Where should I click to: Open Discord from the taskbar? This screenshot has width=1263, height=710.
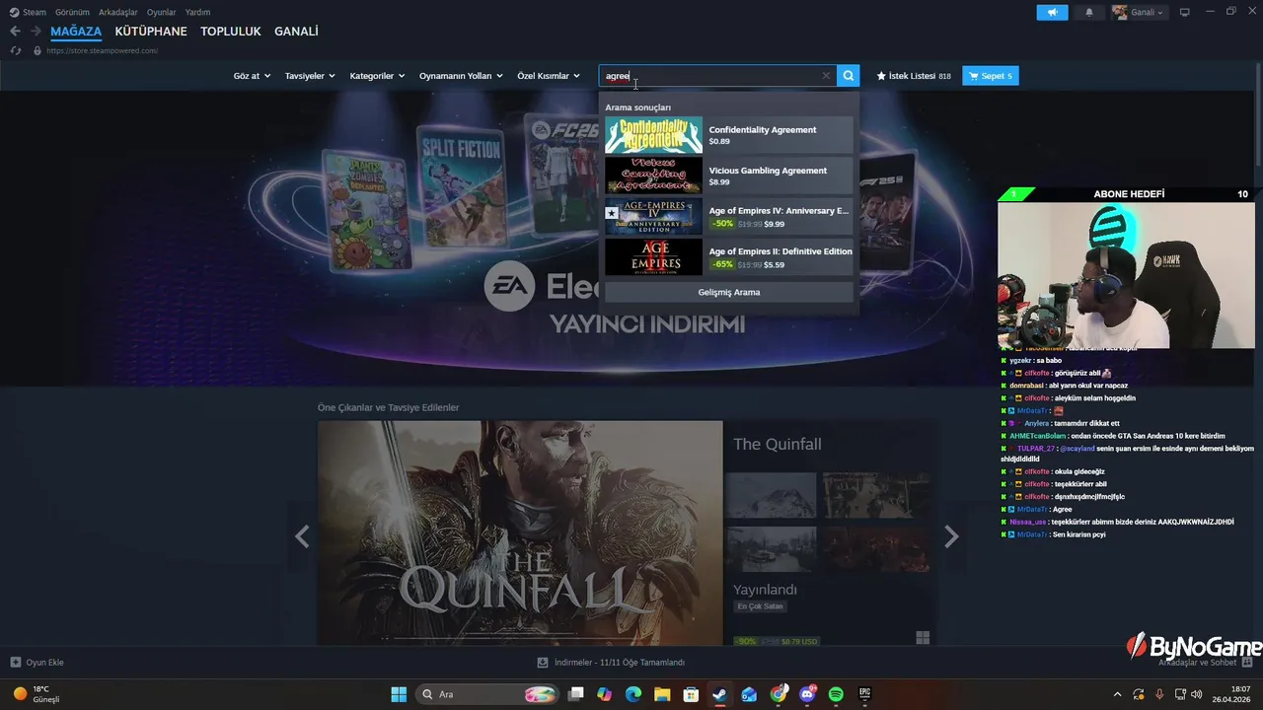pyautogui.click(x=807, y=694)
